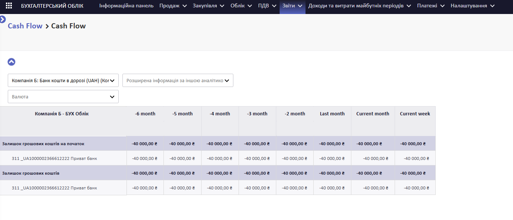Open the Налаштування menu

473,6
